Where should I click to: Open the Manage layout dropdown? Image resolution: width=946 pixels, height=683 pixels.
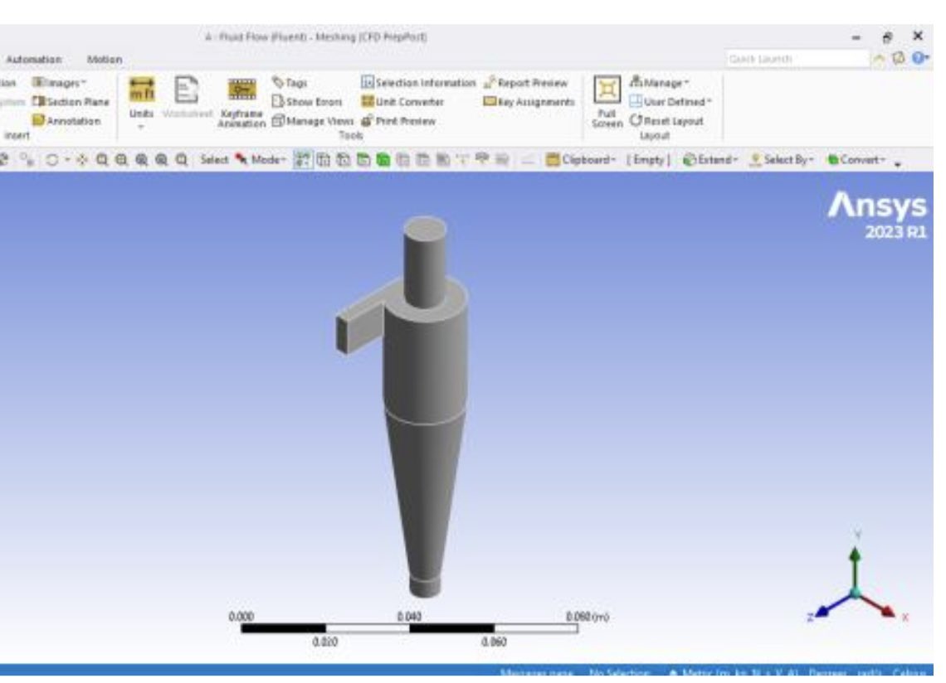coord(659,82)
